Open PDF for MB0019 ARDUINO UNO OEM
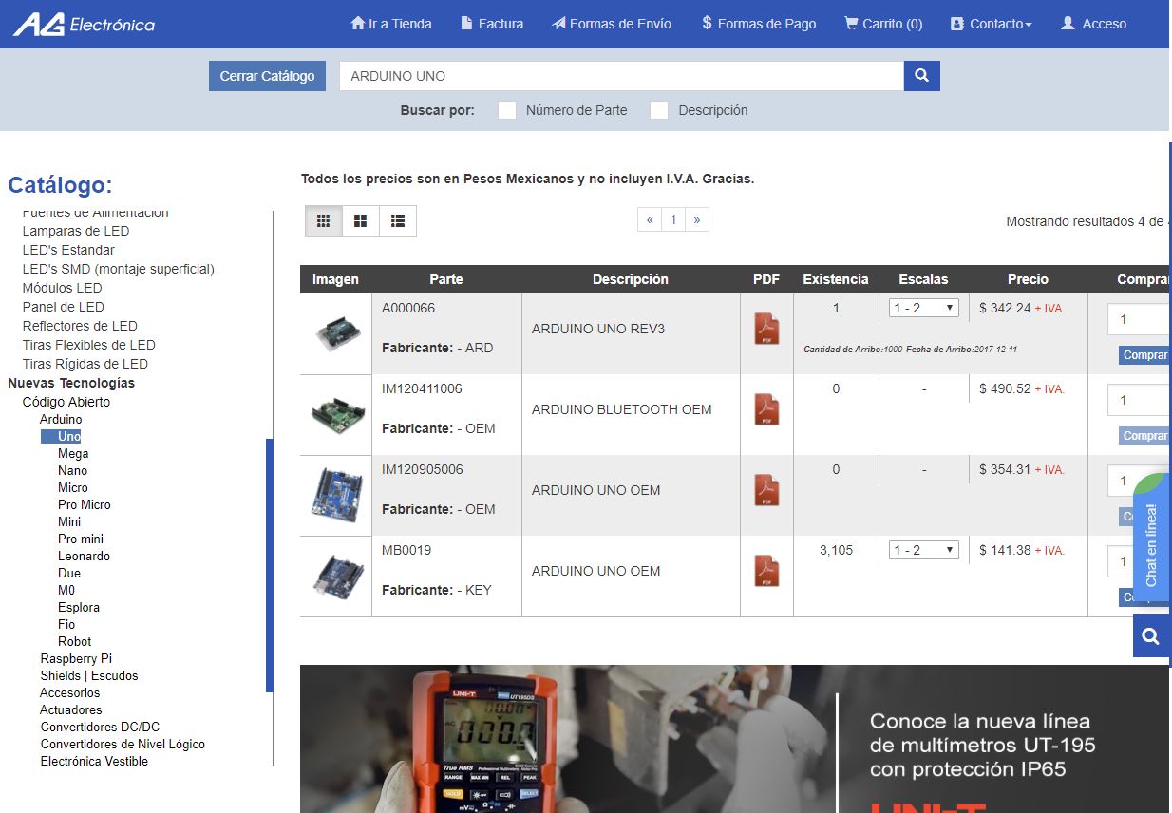Viewport: 1172px width, 813px height. [766, 571]
